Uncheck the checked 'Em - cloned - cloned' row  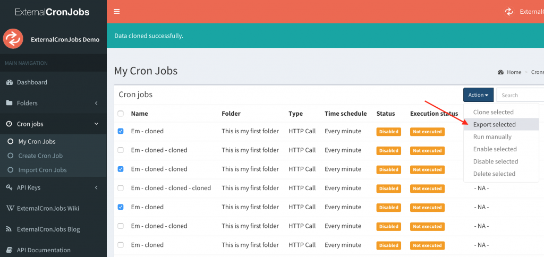click(121, 169)
